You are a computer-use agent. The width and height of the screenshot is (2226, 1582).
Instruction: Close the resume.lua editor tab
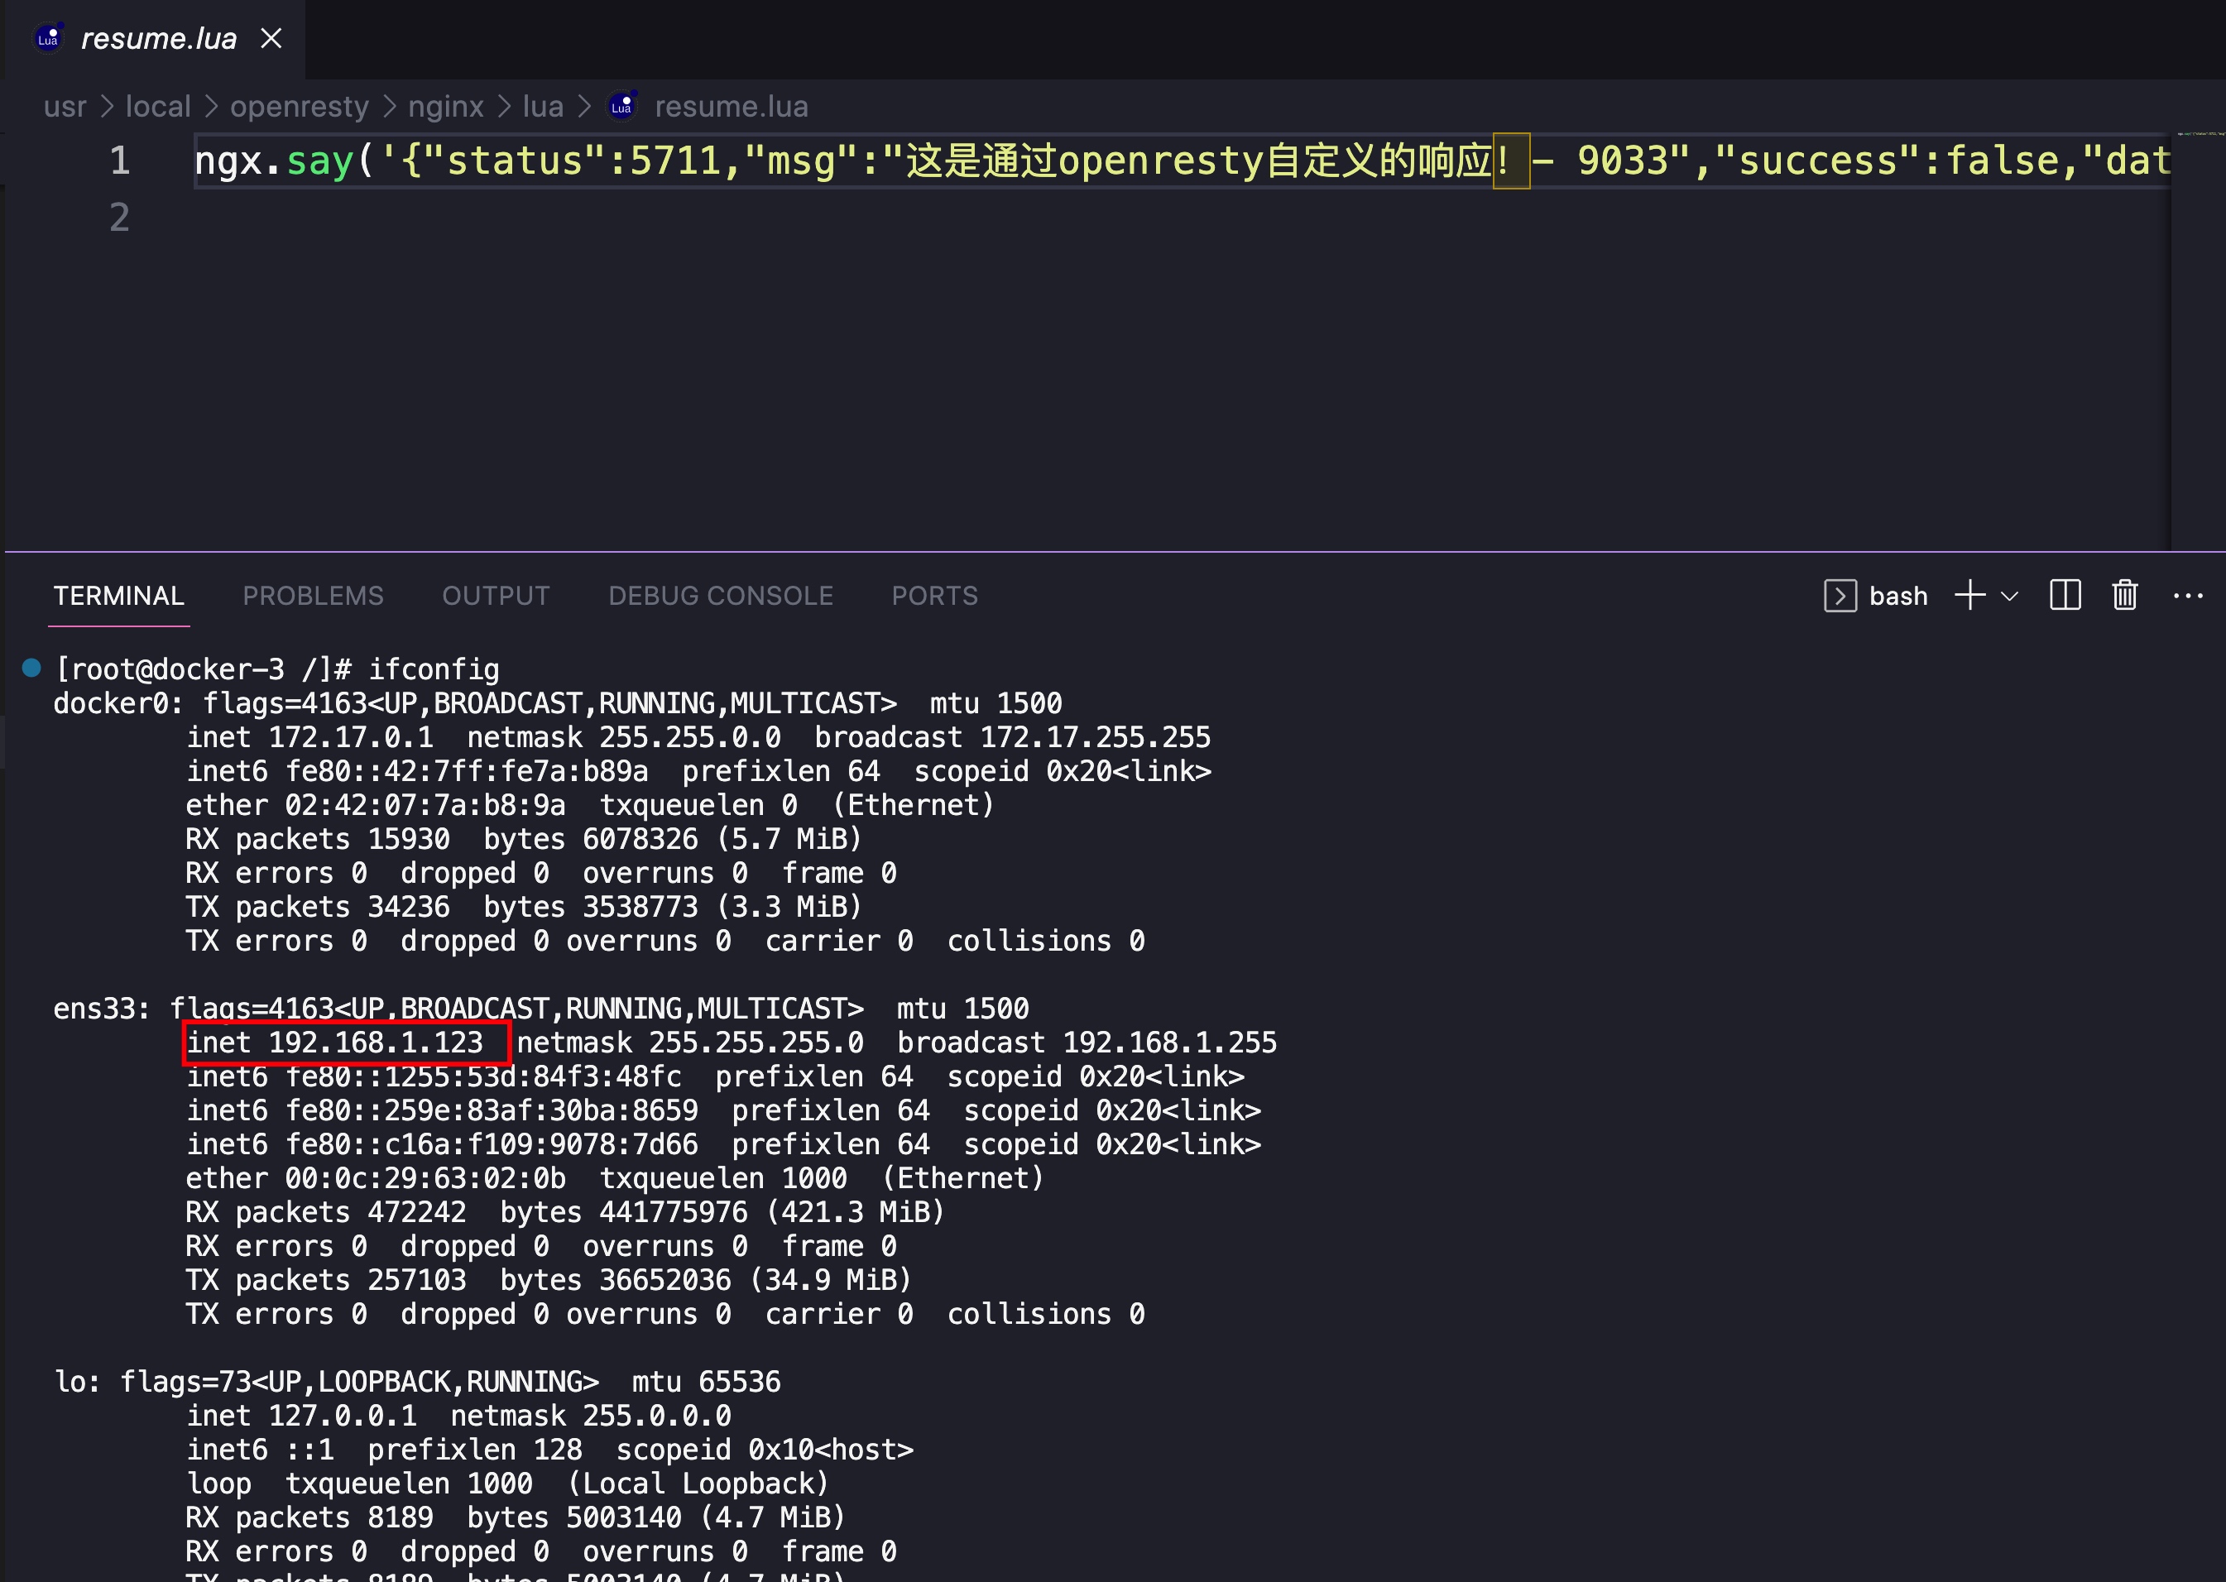271,38
